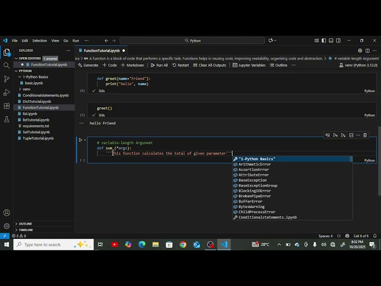
Task: Toggle the secondary side bar
Action: (x=338, y=41)
